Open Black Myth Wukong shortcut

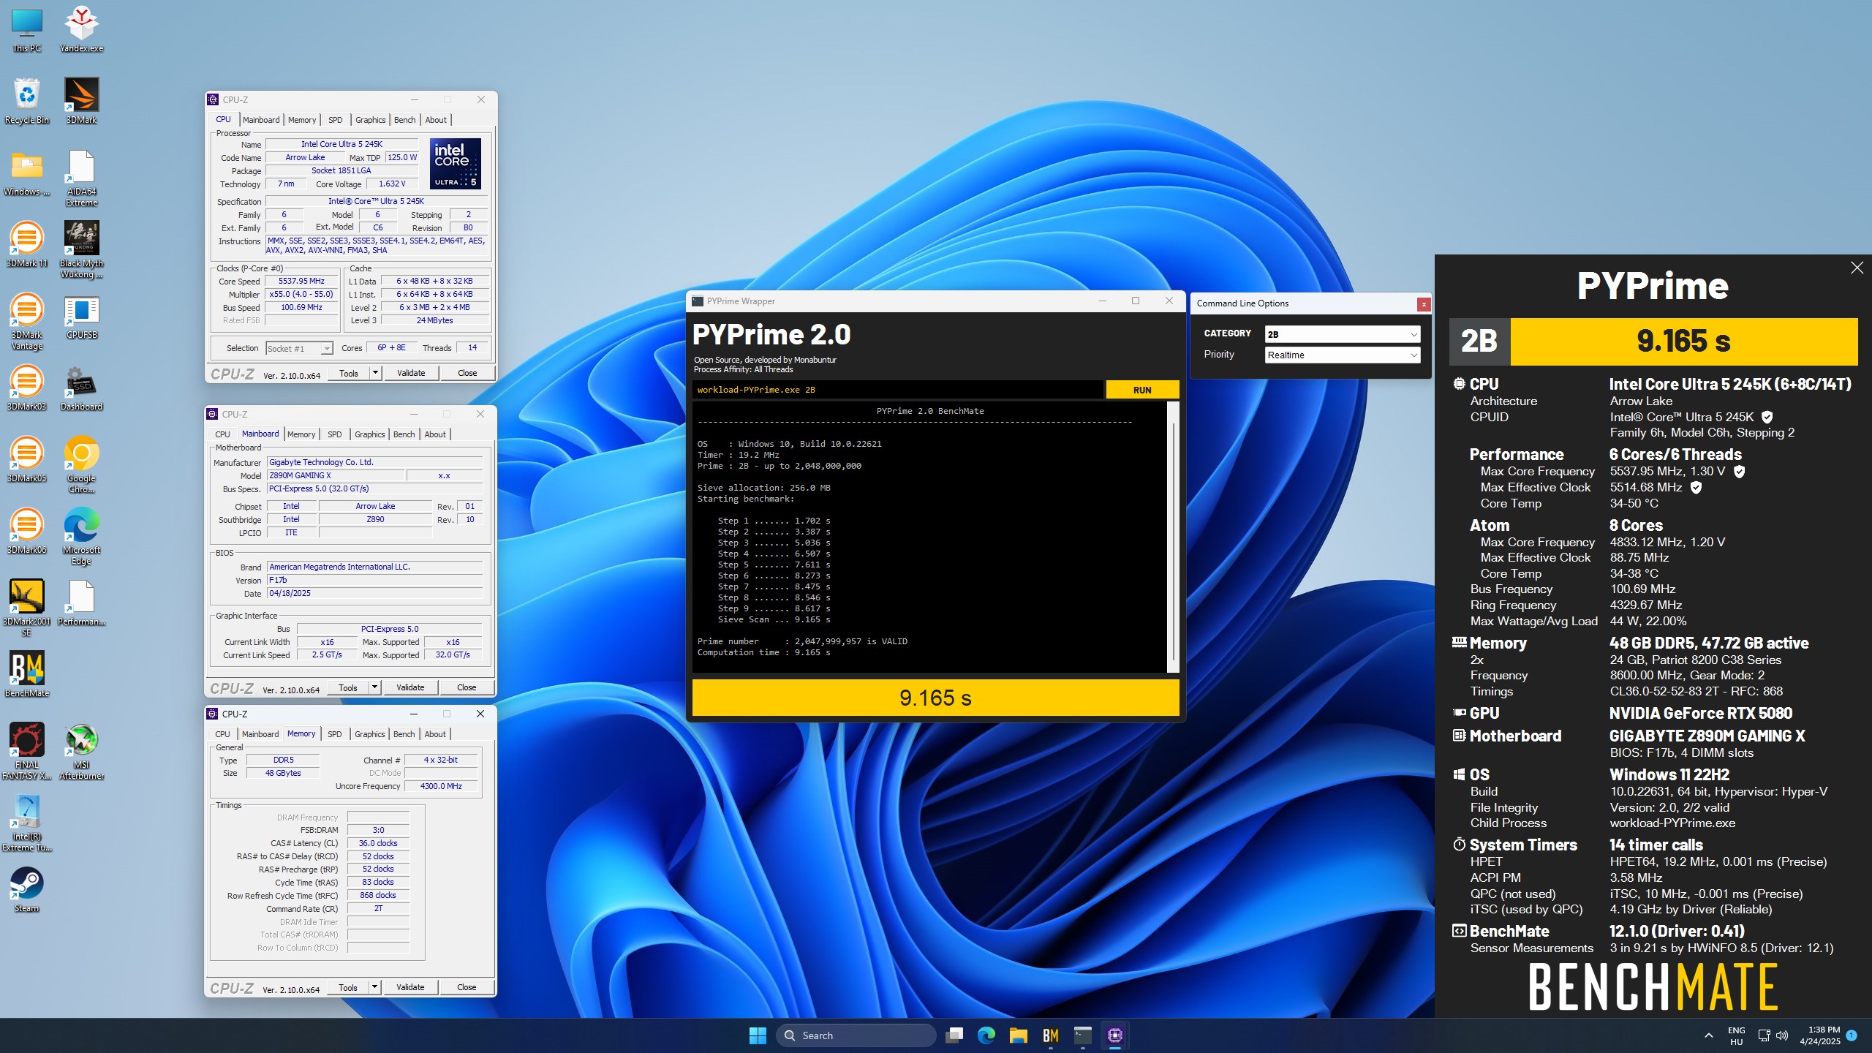81,250
